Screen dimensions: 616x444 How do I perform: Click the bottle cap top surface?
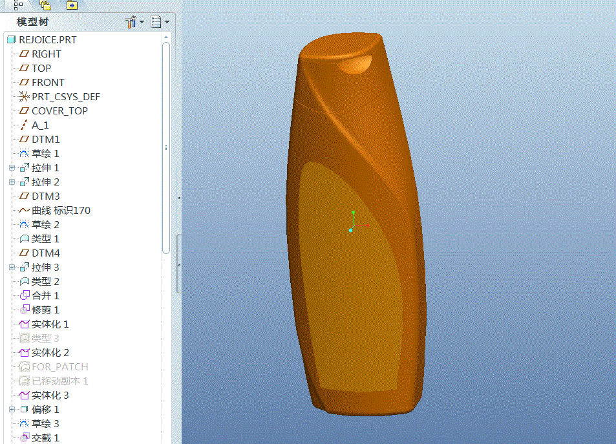coord(340,47)
